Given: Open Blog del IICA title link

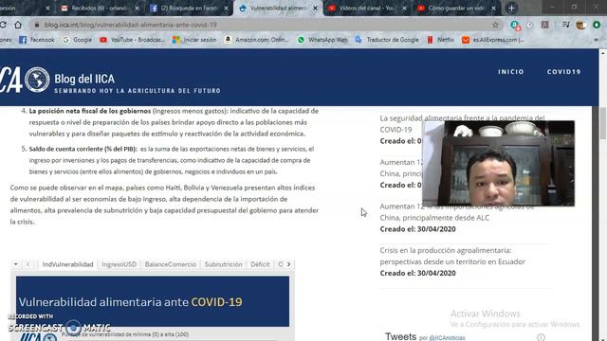Looking at the screenshot, I should coord(84,79).
